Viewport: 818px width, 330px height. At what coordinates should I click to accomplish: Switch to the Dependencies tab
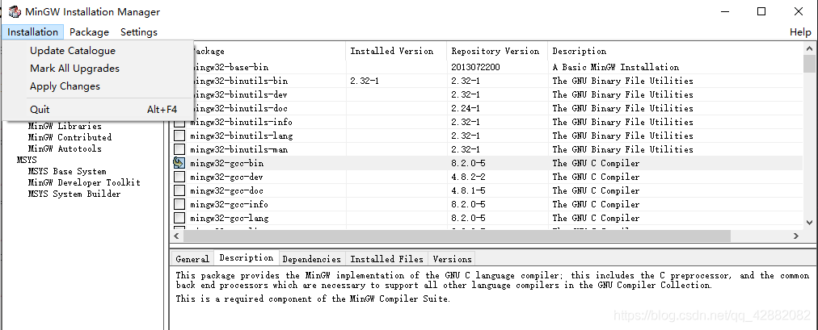click(311, 259)
